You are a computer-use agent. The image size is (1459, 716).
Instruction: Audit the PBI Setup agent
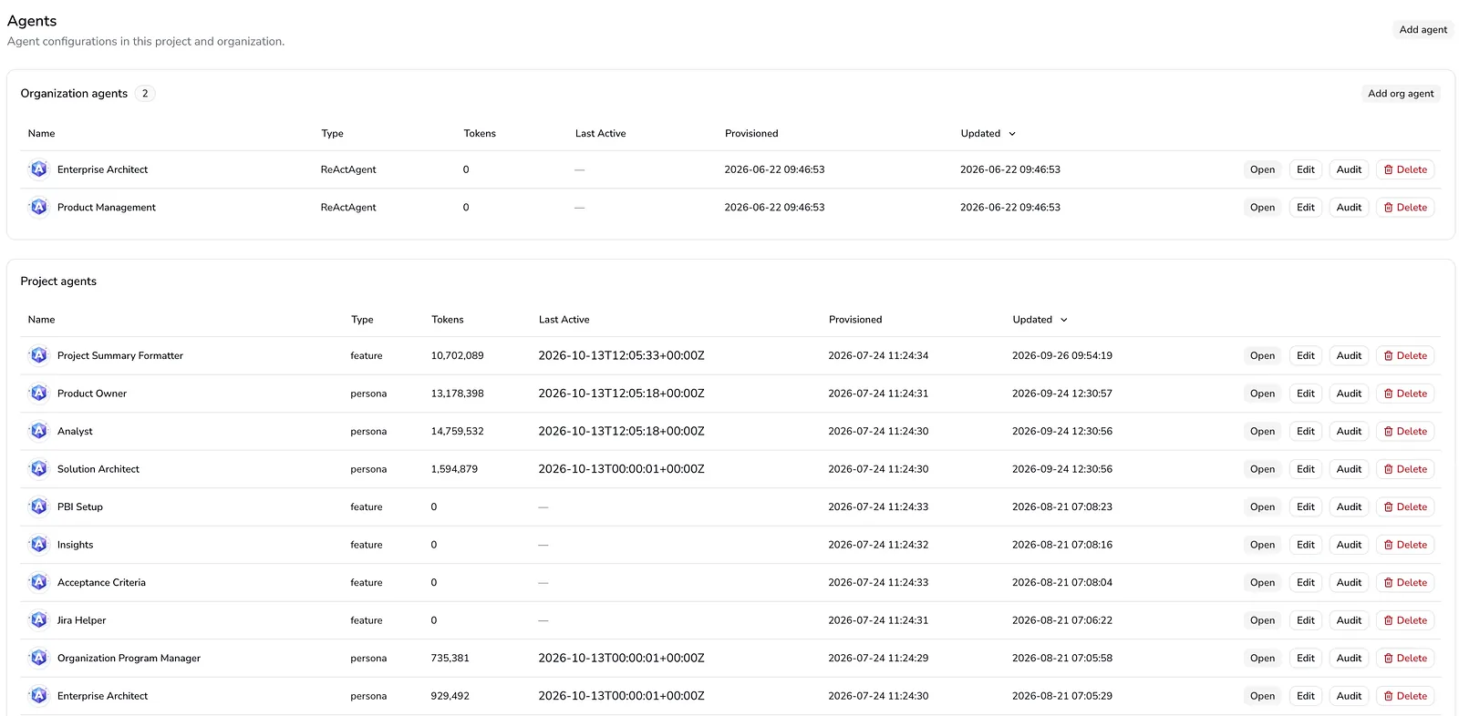1349,506
